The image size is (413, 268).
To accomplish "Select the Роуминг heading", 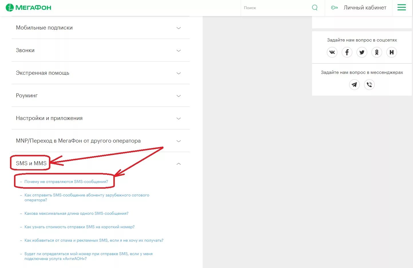I will [x=27, y=96].
